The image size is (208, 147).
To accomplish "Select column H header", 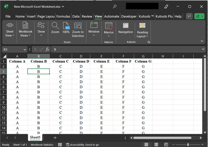I will pyautogui.click(x=163, y=56).
